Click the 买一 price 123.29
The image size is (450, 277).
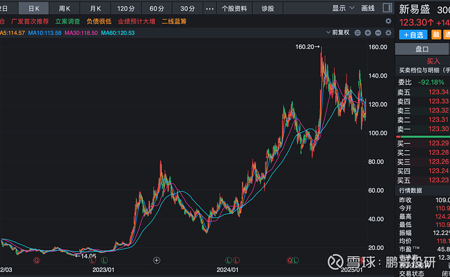pos(438,143)
